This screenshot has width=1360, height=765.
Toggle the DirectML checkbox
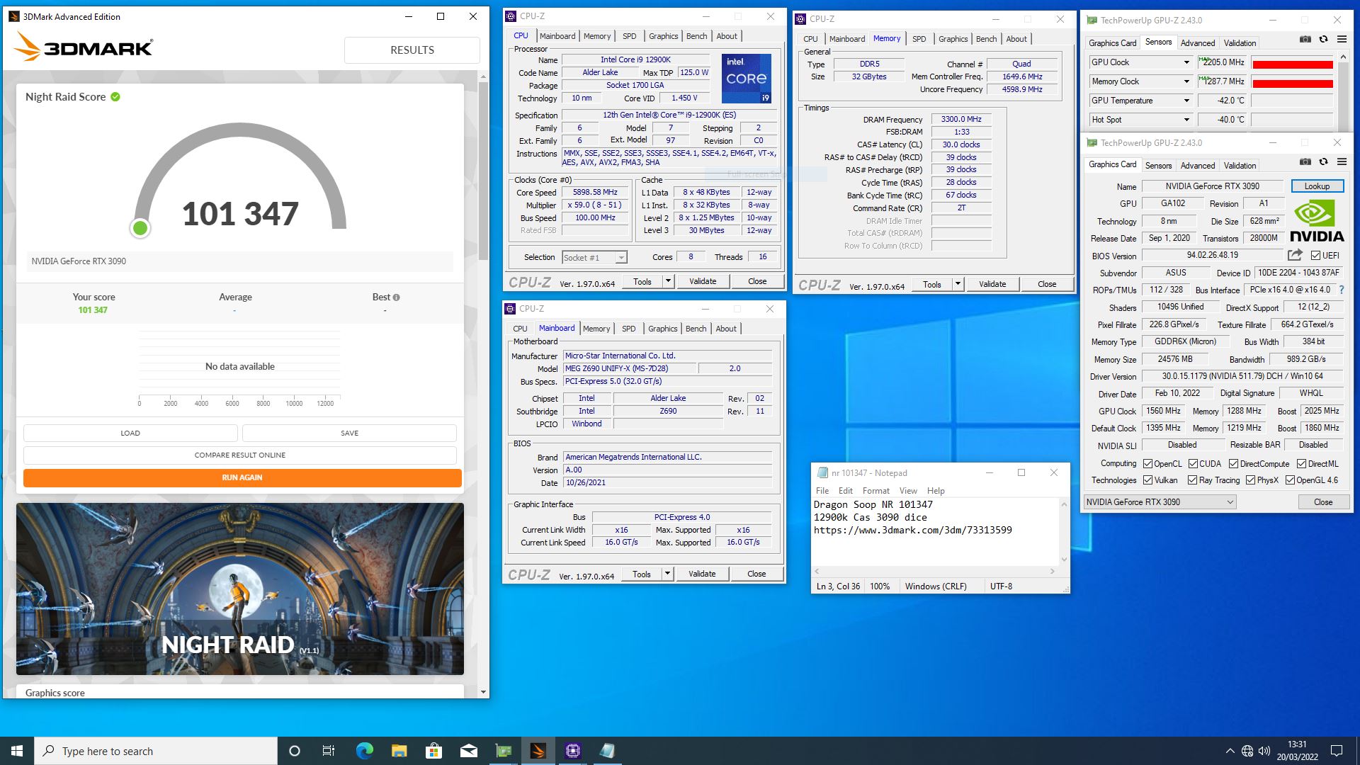click(x=1301, y=464)
